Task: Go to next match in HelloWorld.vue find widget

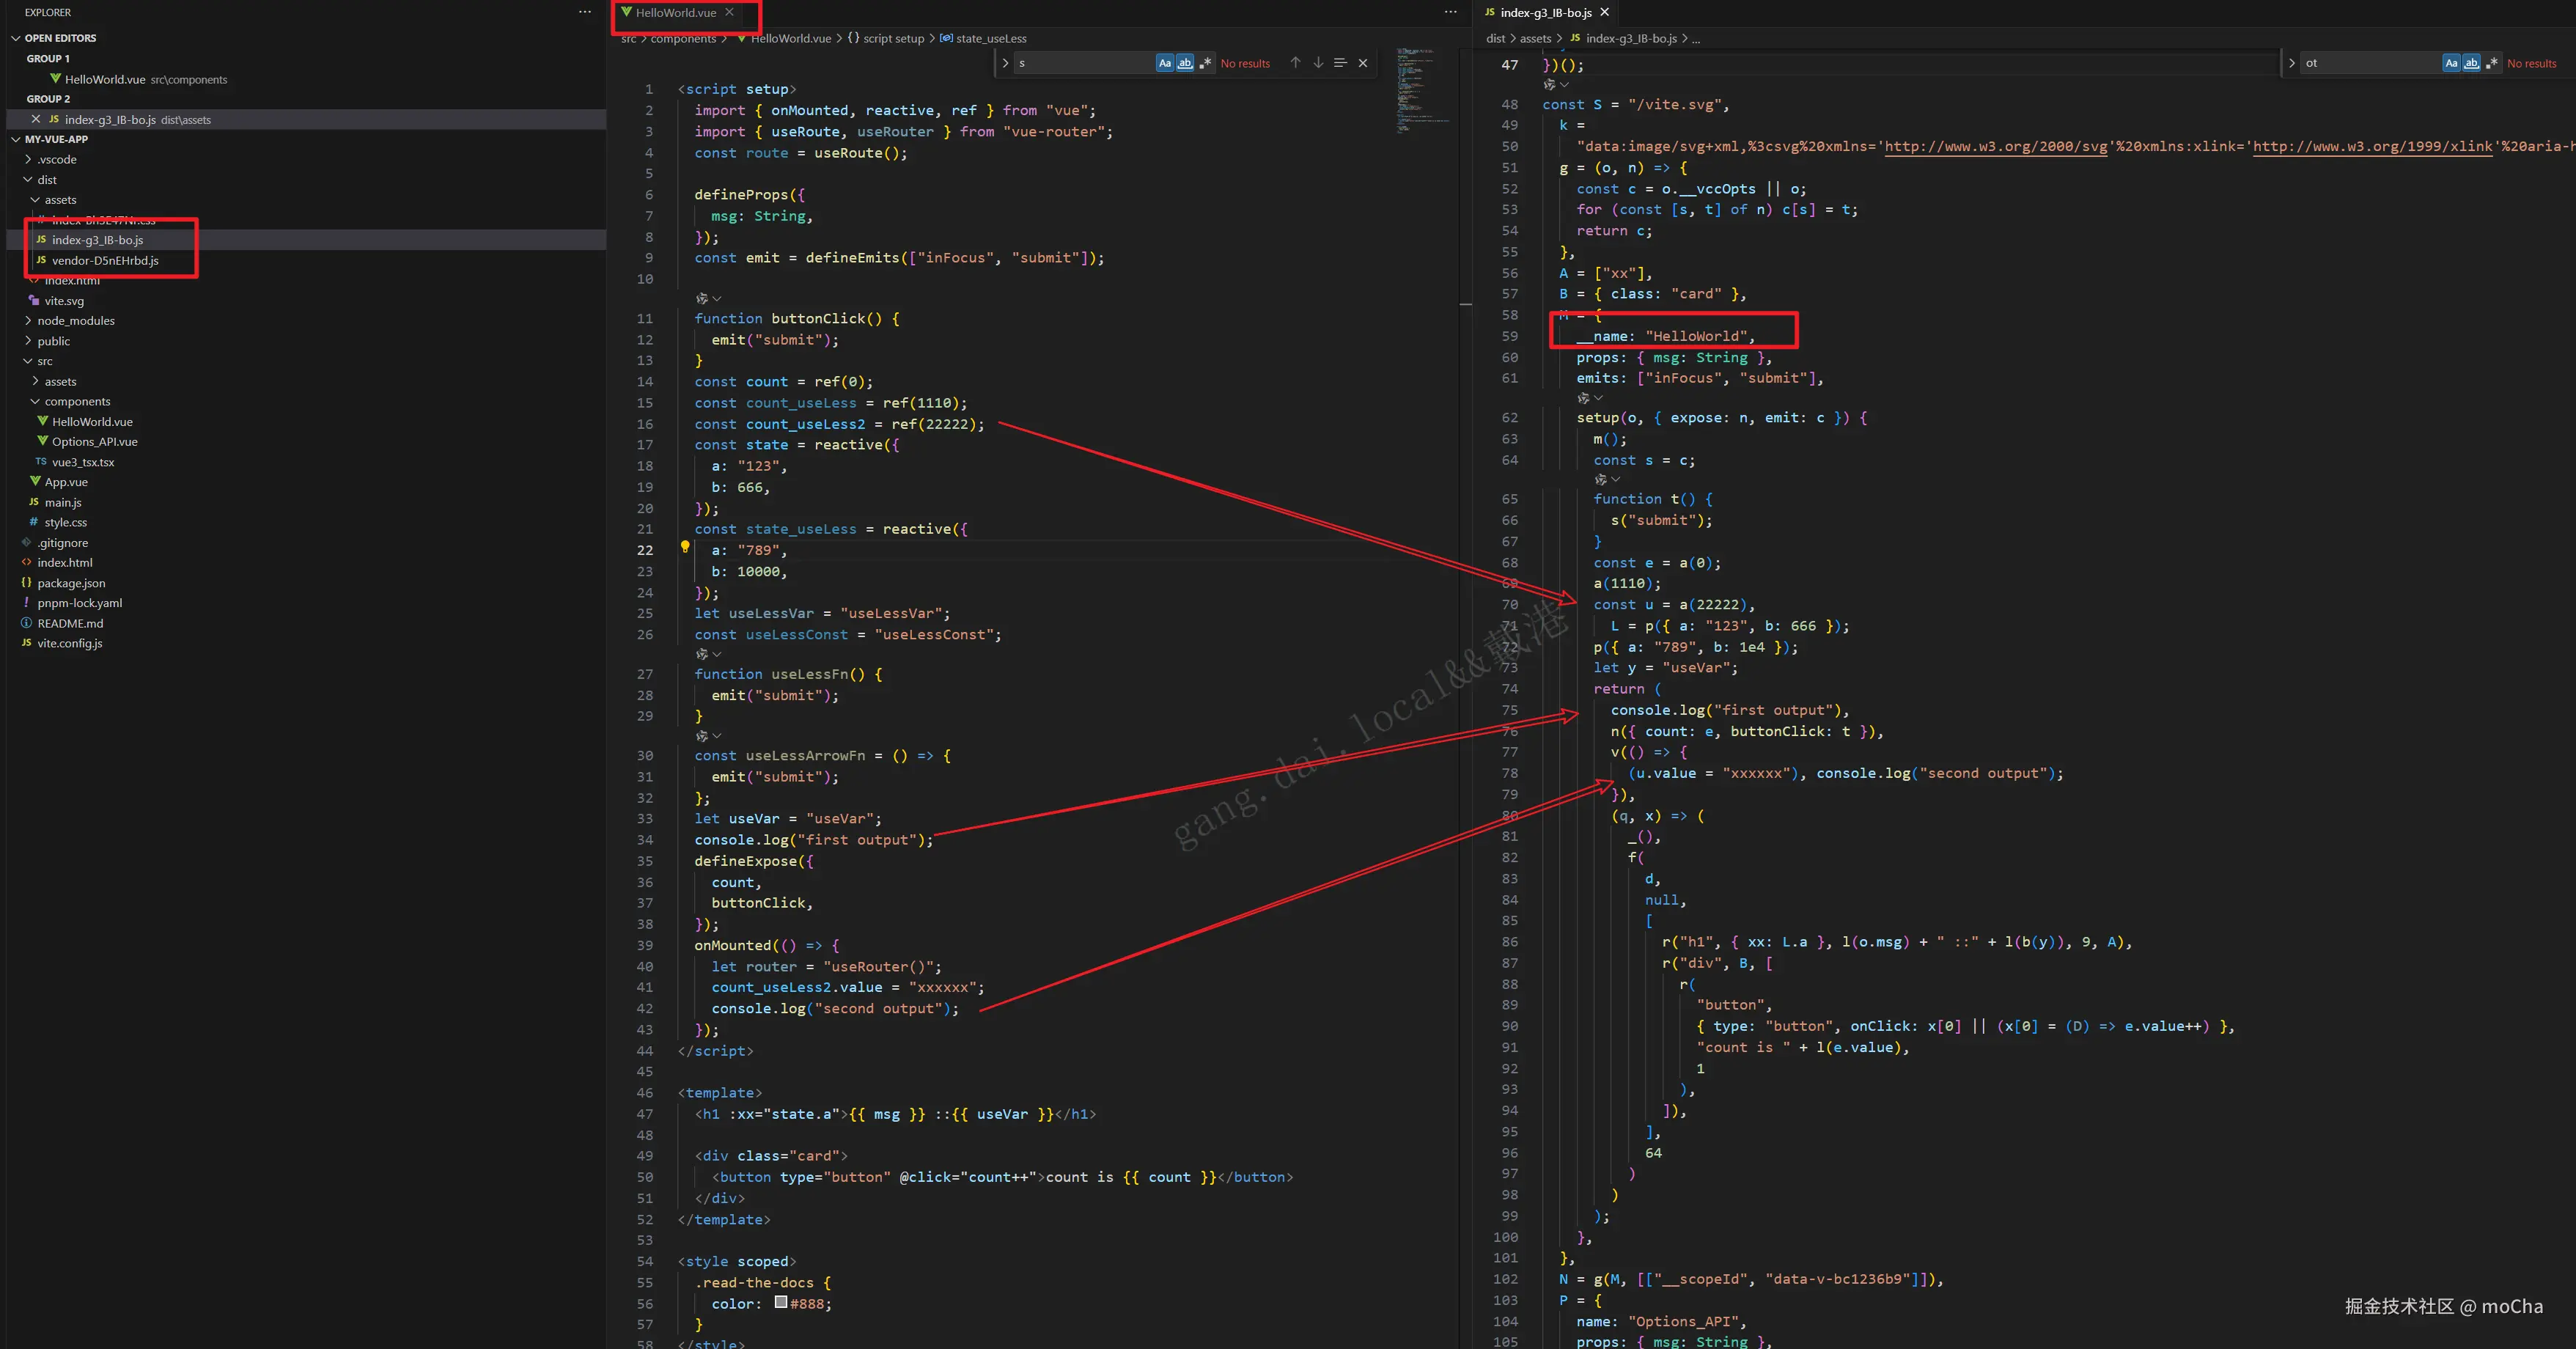Action: coord(1318,63)
